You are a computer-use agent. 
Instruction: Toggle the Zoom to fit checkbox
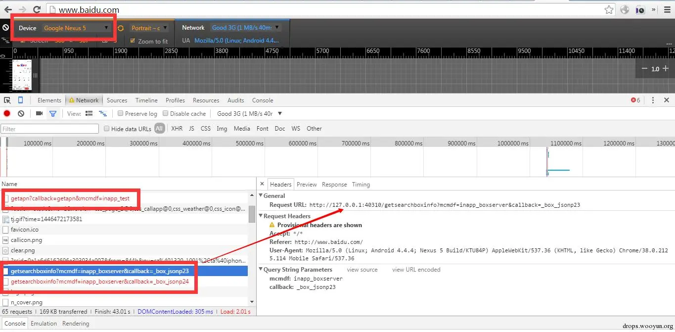coord(133,41)
